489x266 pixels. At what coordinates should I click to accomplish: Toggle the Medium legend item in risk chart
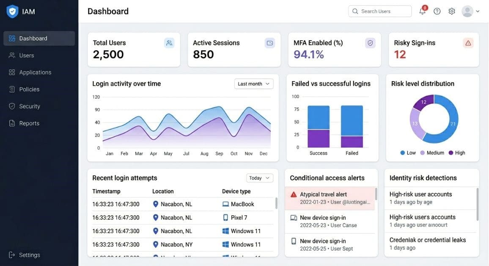pos(432,153)
